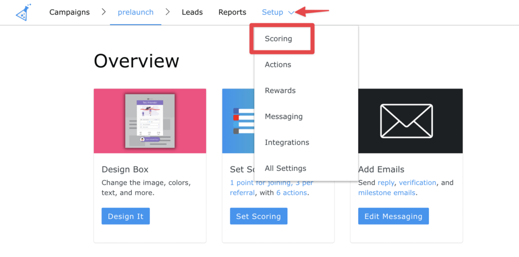Choose Rewards from Setup menu

click(280, 91)
